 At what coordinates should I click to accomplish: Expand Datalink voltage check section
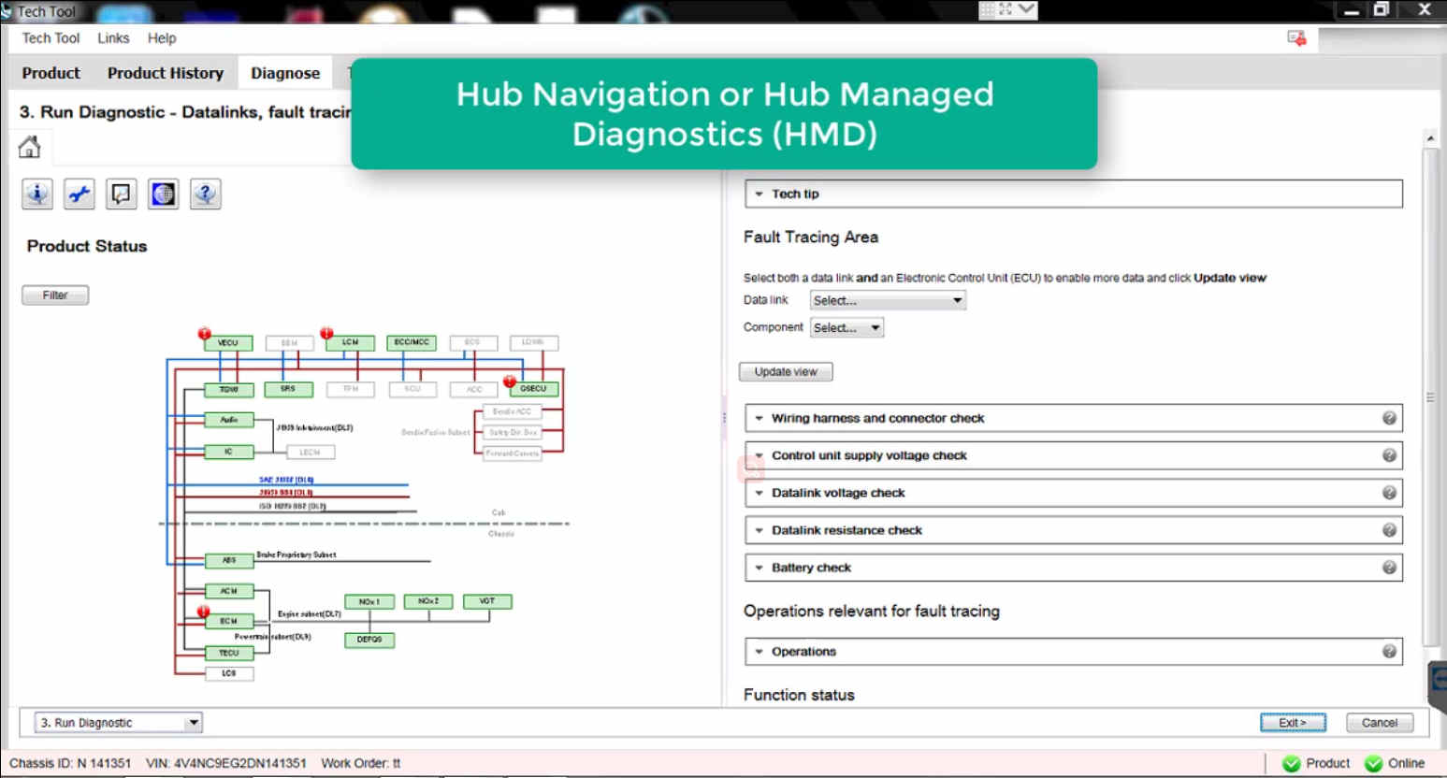1074,493
